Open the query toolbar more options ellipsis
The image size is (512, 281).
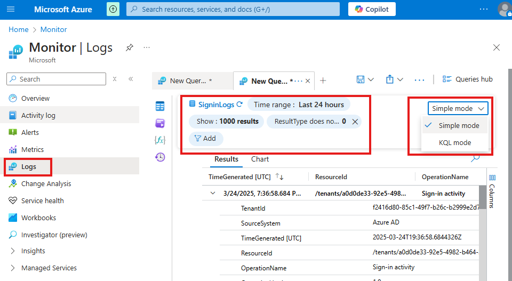[x=419, y=79]
